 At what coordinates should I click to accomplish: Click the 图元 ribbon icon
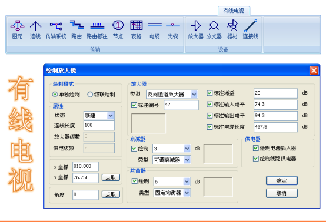tap(17, 30)
